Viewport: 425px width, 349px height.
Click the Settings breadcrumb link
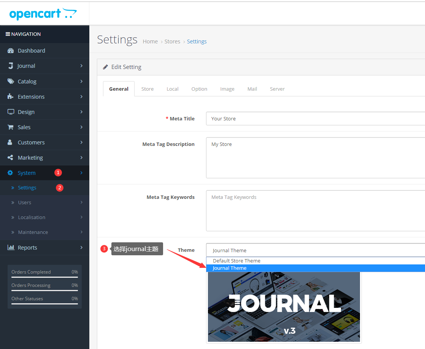[x=197, y=42]
